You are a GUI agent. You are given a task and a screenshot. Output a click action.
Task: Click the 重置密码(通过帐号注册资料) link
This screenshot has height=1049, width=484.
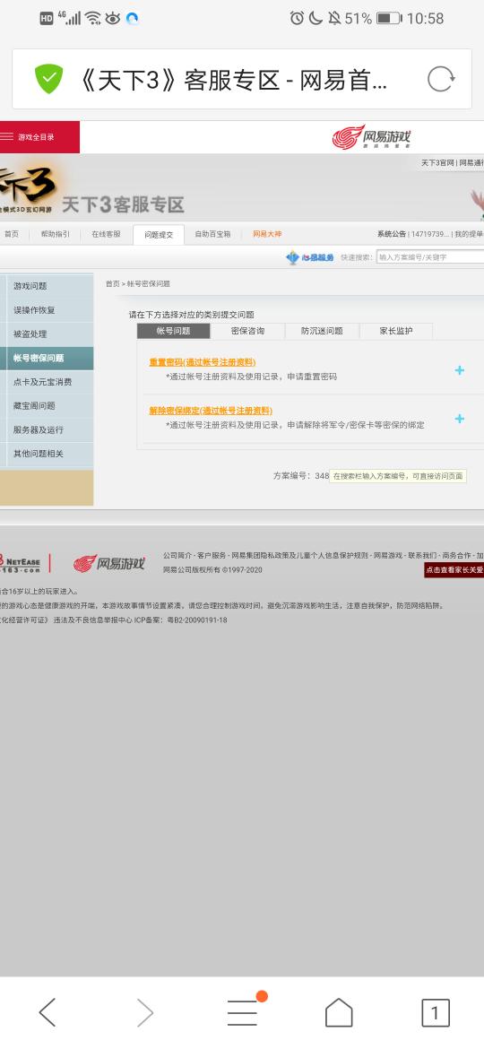pos(202,362)
